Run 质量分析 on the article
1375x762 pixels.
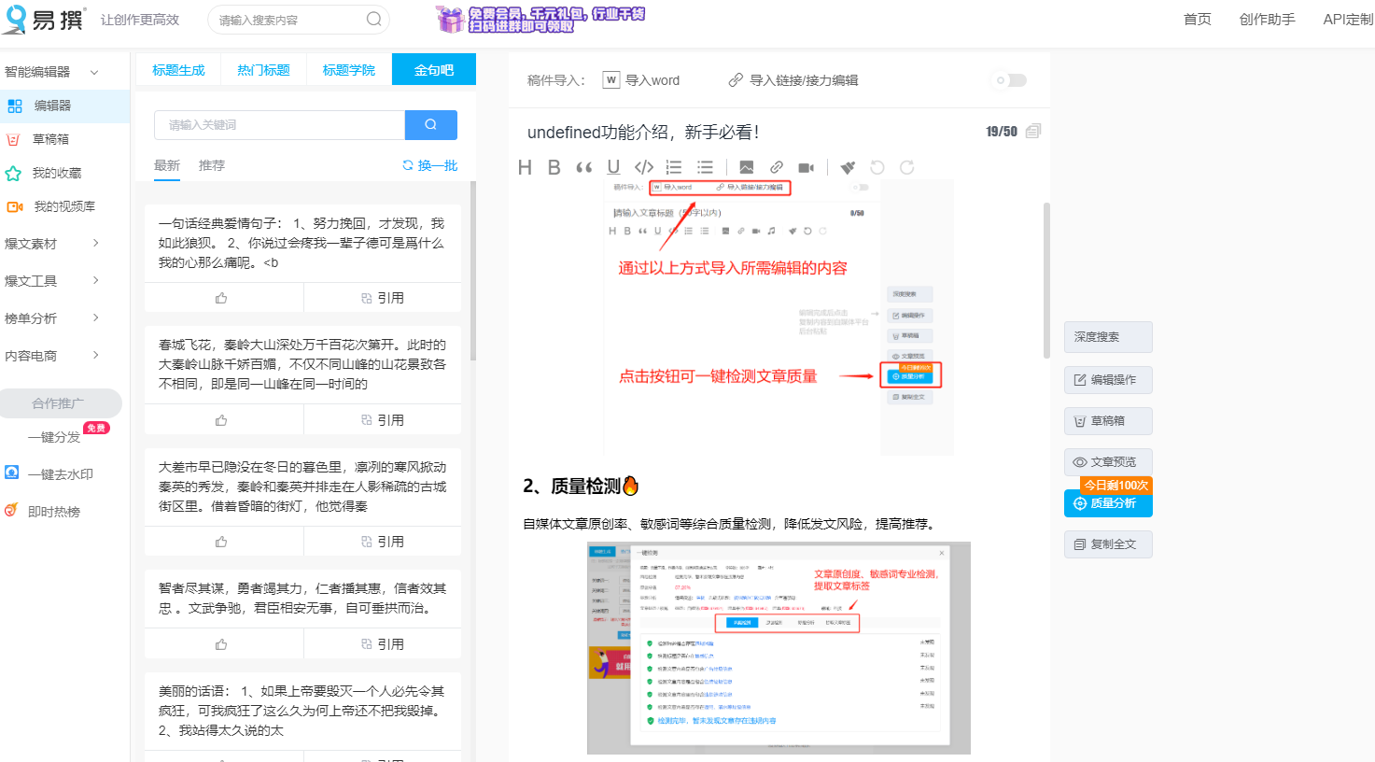1108,503
